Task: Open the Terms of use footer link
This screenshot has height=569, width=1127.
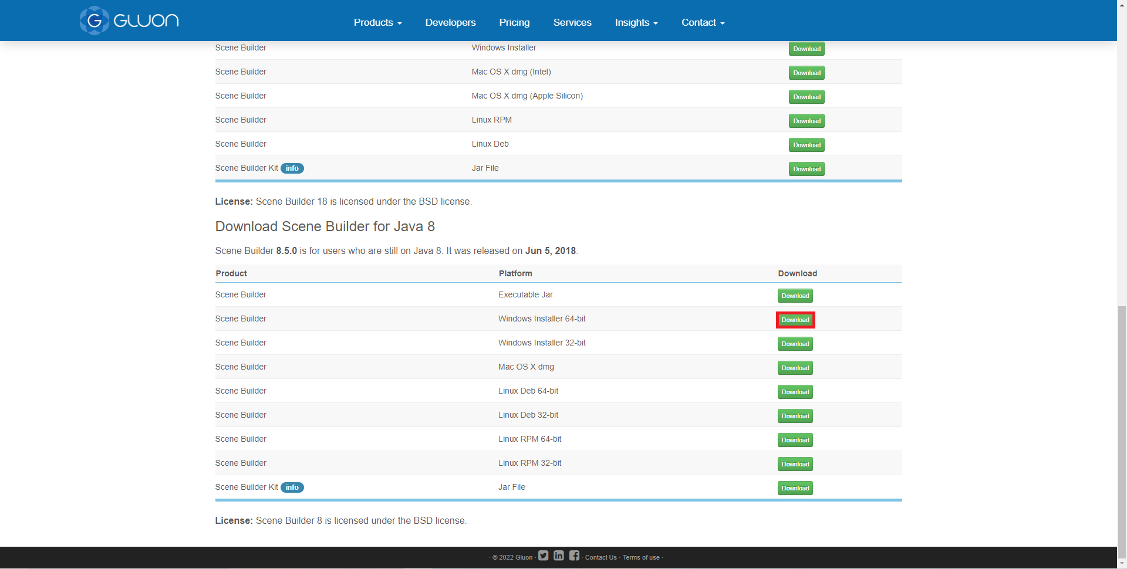Action: [641, 557]
